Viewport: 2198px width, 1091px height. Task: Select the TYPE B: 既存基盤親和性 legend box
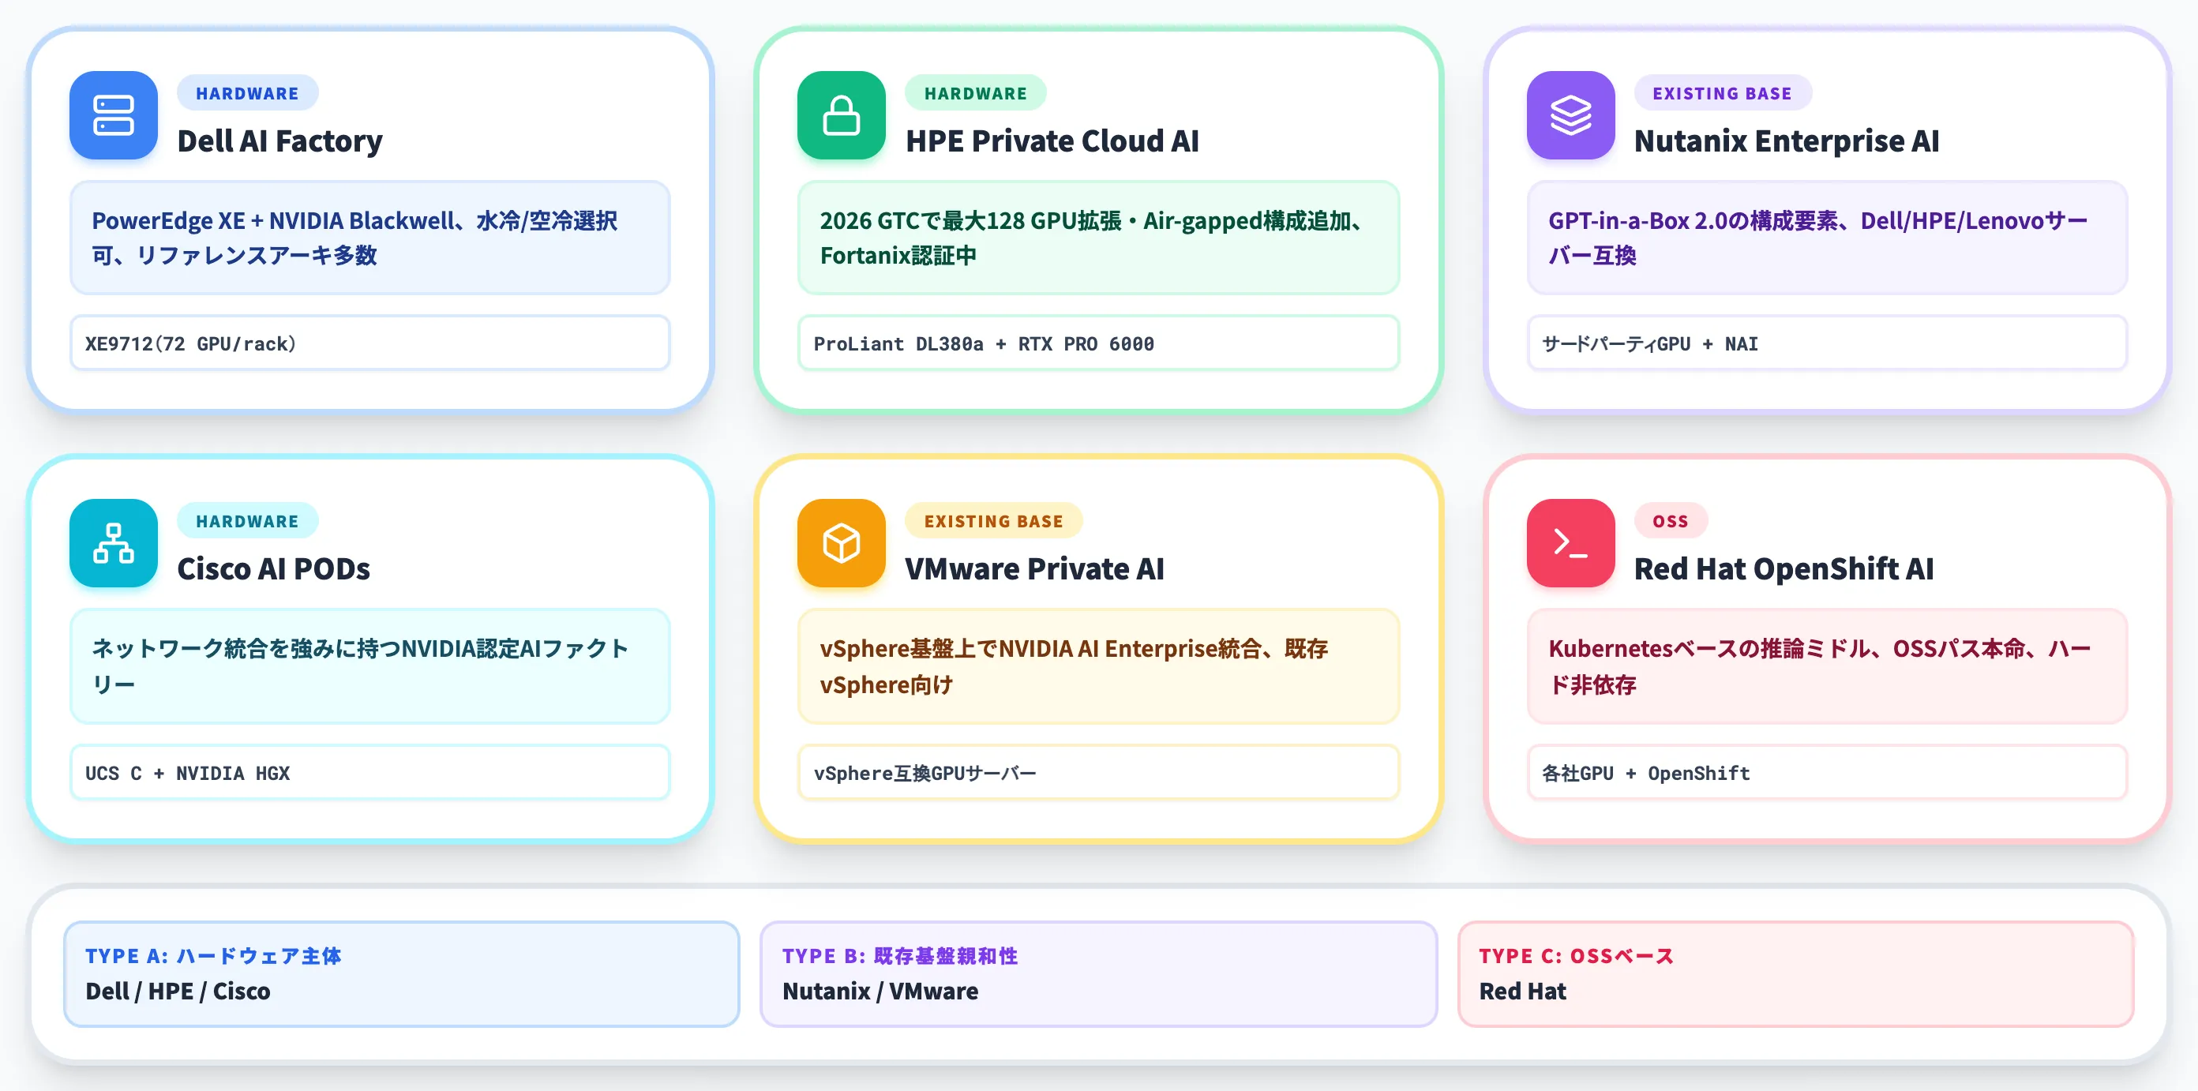click(1098, 974)
